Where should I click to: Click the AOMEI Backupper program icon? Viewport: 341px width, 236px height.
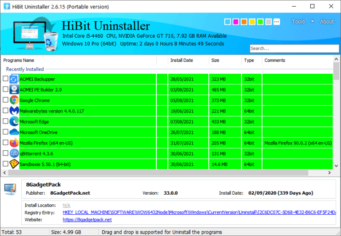tap(14, 79)
